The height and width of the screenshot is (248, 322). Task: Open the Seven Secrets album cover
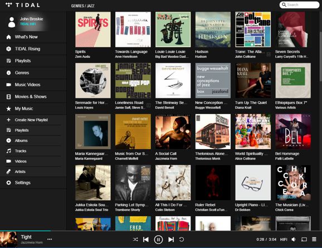coord(293,29)
